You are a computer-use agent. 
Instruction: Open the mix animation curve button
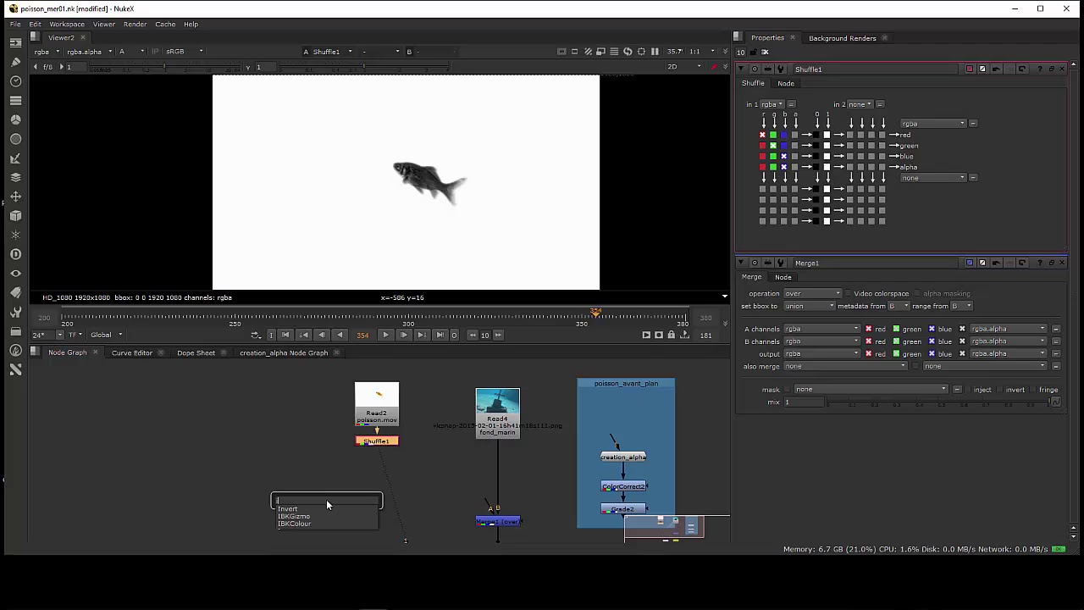tap(1055, 402)
